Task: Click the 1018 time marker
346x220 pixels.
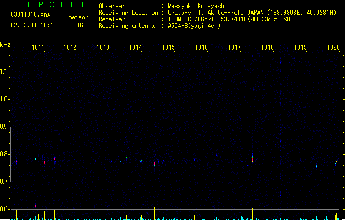Action: pyautogui.click(x=267, y=47)
